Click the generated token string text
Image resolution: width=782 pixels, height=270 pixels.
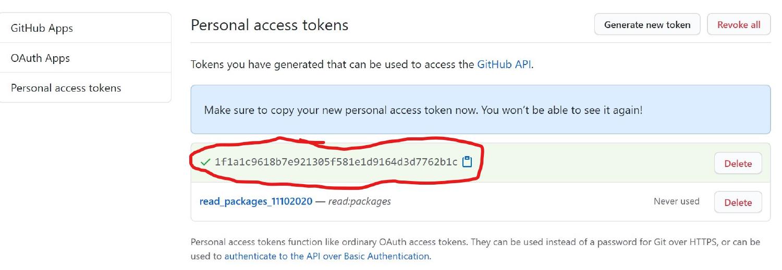tap(336, 162)
